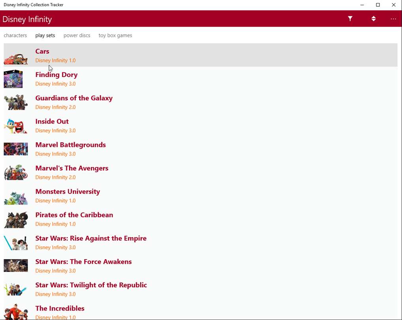Click Disney Infinity 3.0 under Marvel Battlegrounds

pos(55,154)
